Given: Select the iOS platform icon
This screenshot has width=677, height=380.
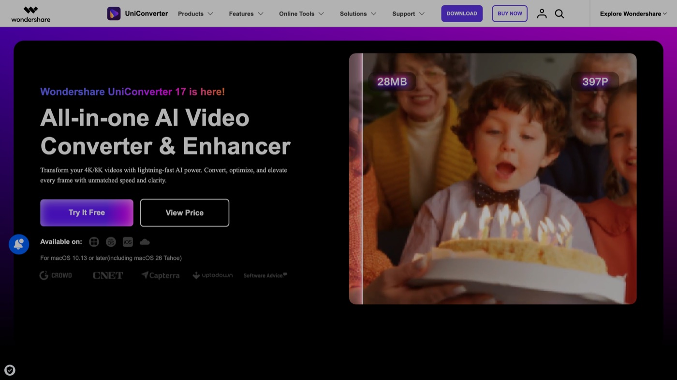Looking at the screenshot, I should tap(128, 242).
